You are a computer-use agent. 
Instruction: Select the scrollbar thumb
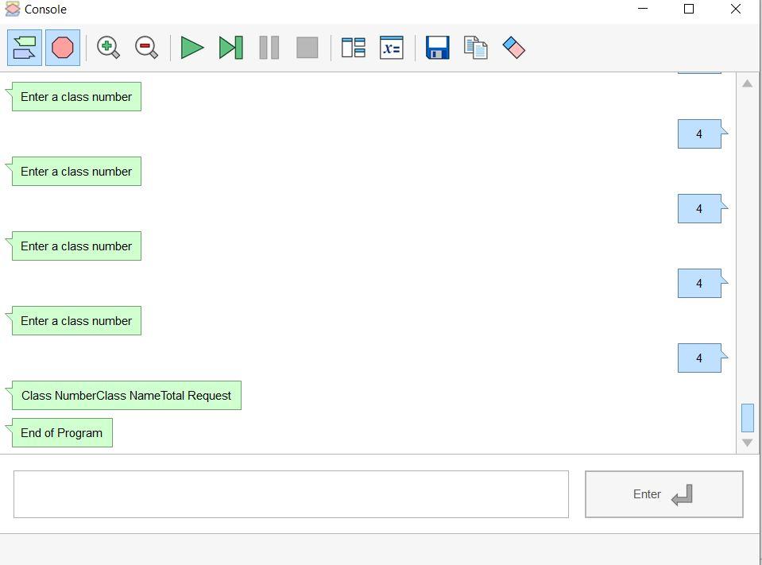tap(747, 416)
